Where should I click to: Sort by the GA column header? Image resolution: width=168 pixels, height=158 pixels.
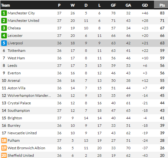(x=128, y=5)
